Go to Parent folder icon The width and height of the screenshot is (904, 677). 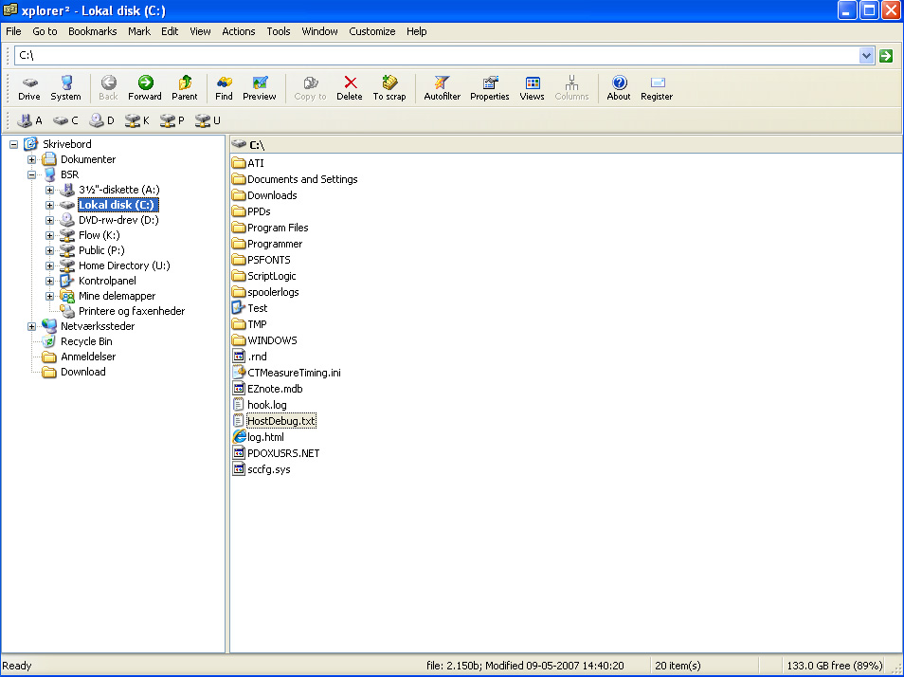click(185, 87)
